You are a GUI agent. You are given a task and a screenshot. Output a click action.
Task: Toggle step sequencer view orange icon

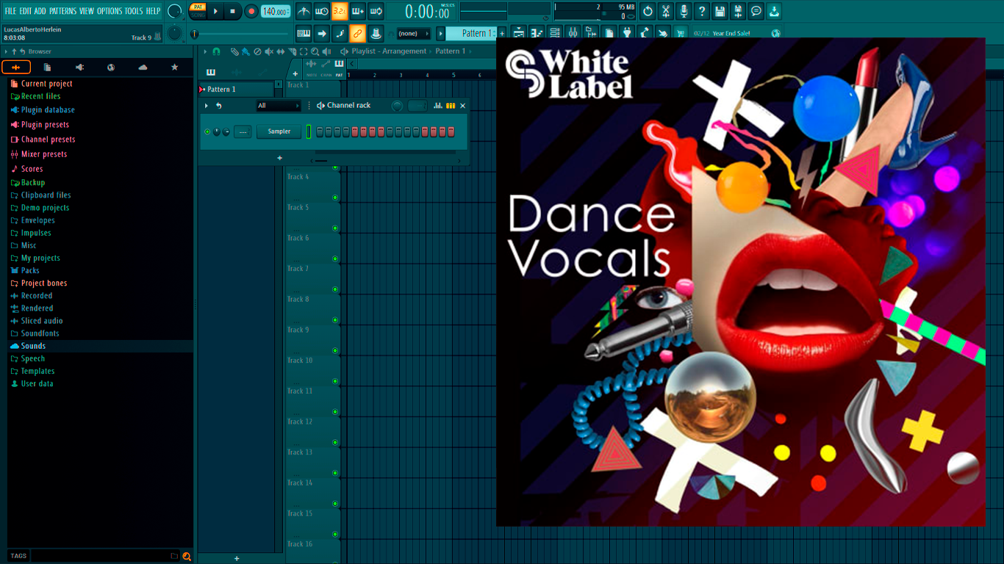451,106
